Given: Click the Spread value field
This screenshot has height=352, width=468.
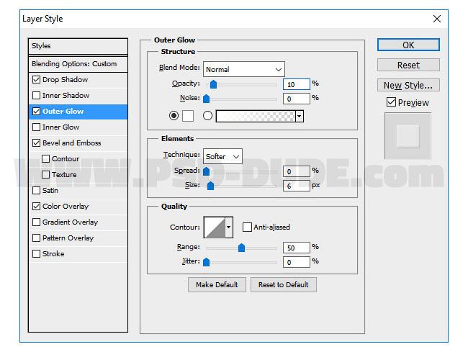Looking at the screenshot, I should tap(297, 171).
